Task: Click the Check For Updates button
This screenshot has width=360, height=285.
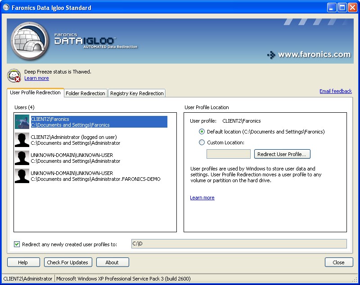Action: tap(68, 262)
